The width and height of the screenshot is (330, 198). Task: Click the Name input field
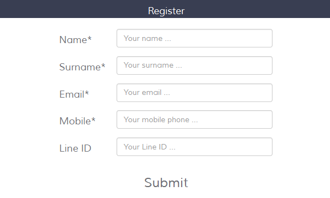194,38
